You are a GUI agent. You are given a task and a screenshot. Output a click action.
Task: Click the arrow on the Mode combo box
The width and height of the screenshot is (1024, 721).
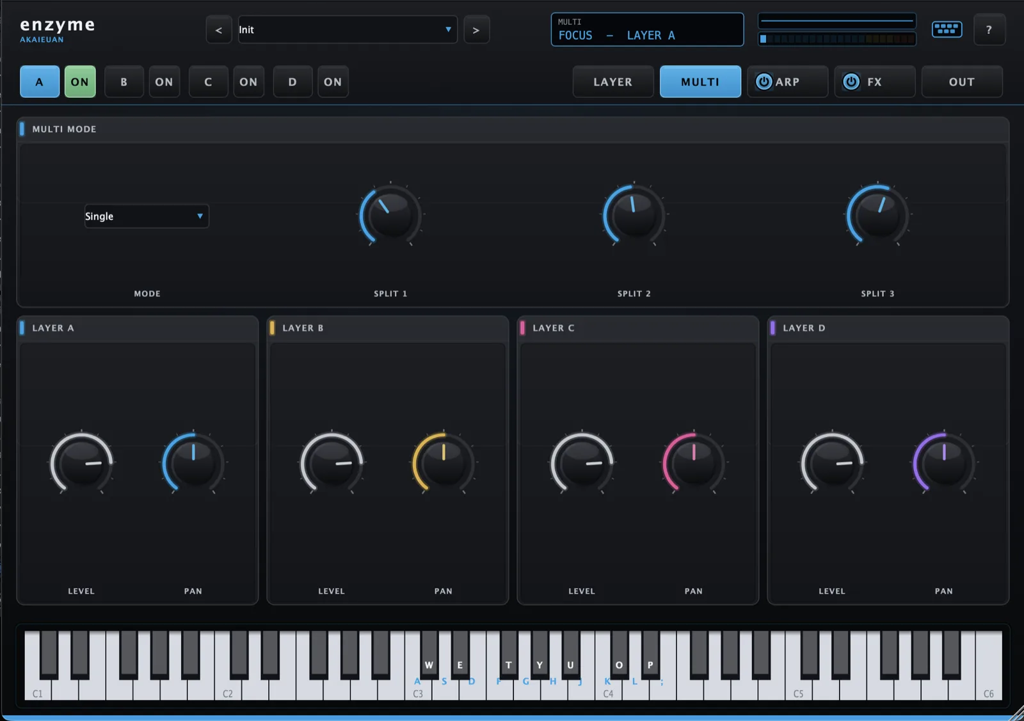pos(200,216)
